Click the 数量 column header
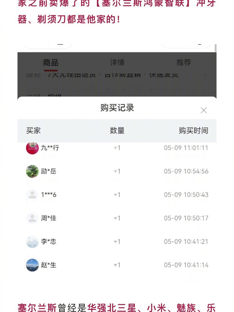Viewport: 234px width, 312px height. [117, 131]
